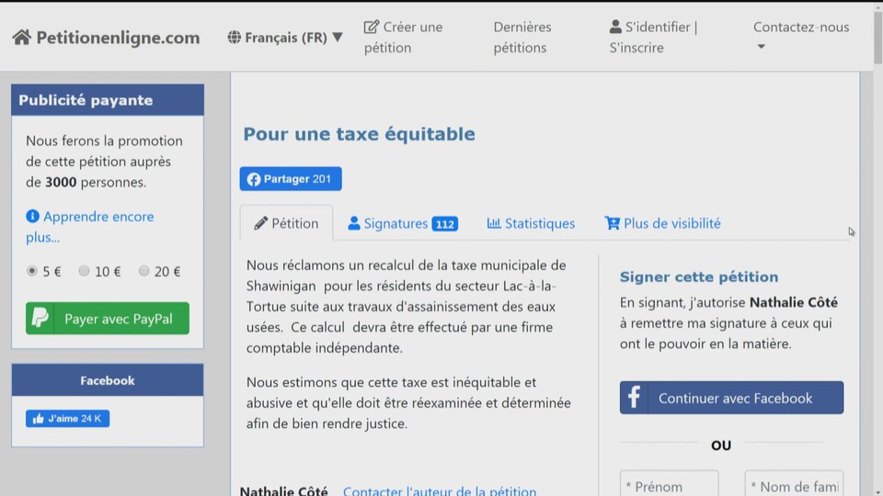Viewport: 883px width, 496px height.
Task: Open the Plus de visibilité tab
Action: click(x=662, y=223)
